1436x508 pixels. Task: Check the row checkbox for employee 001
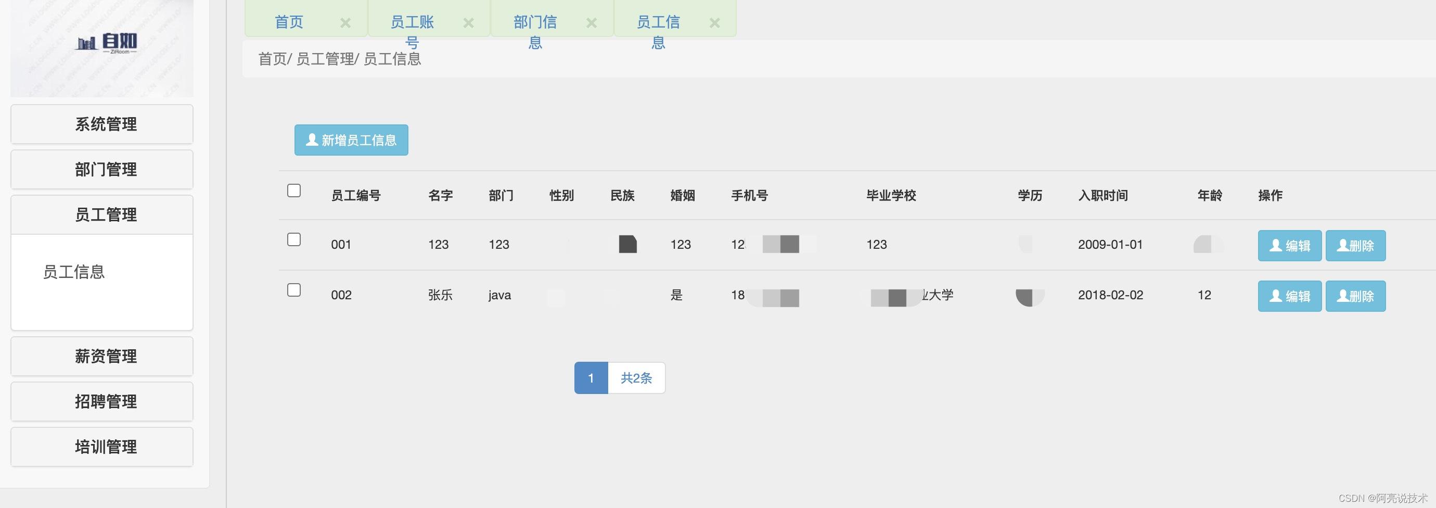click(x=294, y=239)
